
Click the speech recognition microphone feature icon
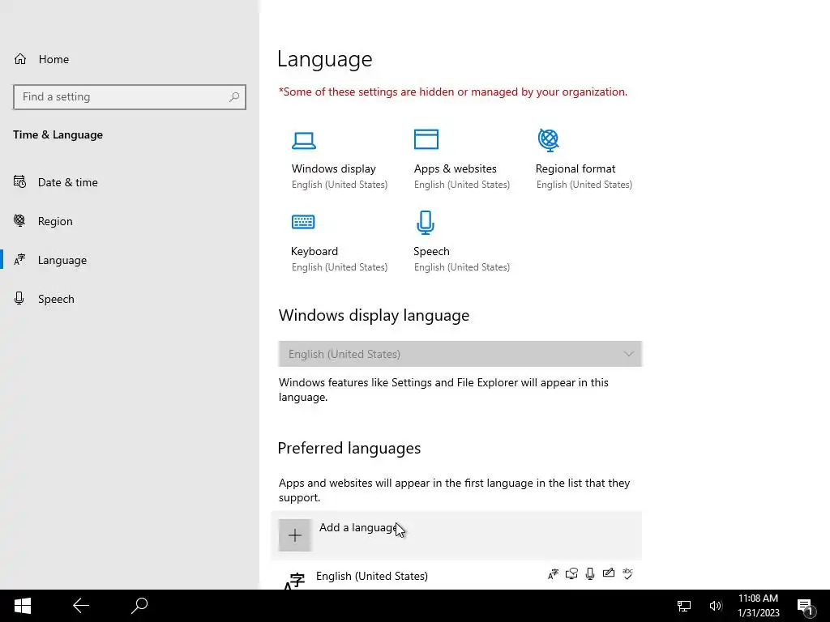coord(590,574)
